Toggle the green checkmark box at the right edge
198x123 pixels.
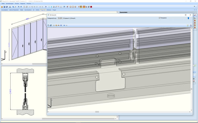195,66
